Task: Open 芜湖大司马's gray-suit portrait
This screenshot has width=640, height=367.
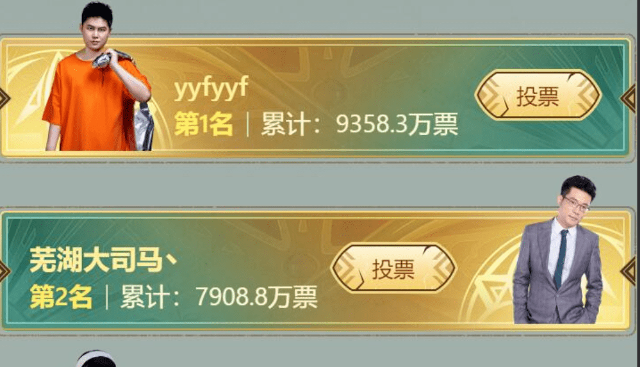Action: 557,250
